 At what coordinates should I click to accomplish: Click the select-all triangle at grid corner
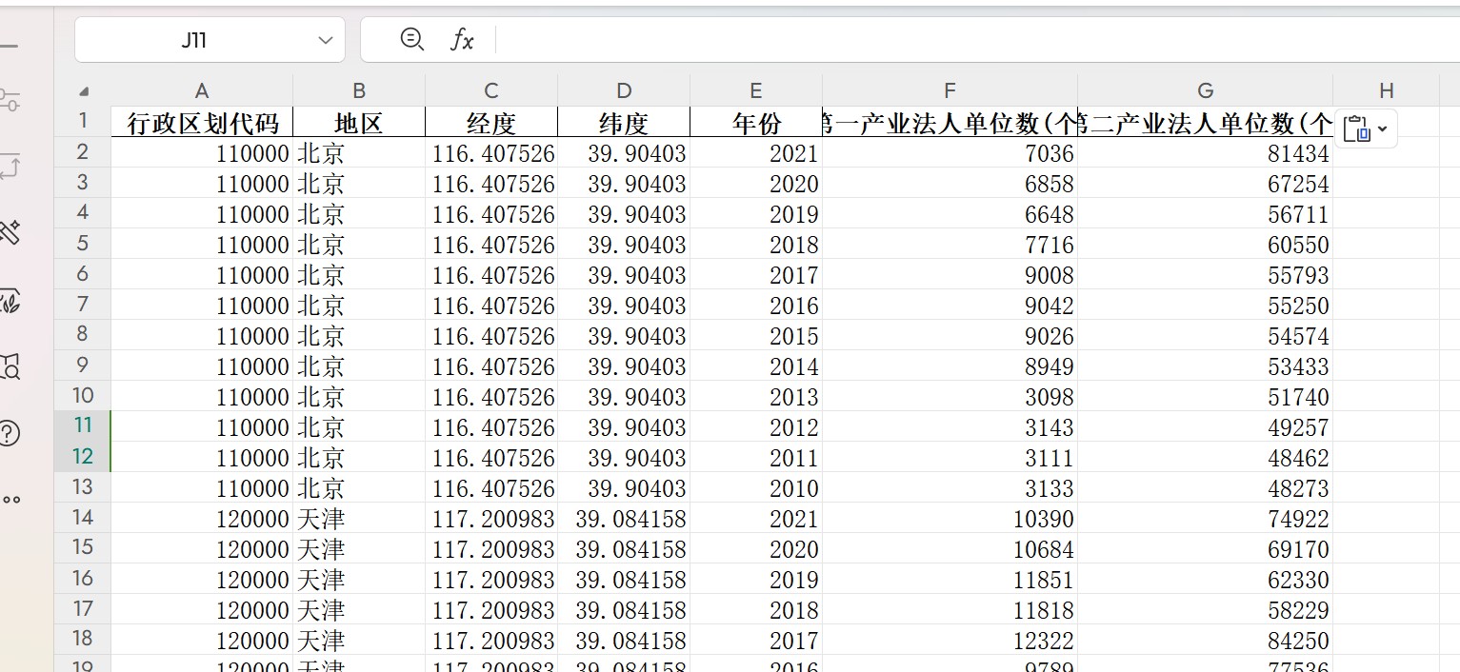[84, 92]
